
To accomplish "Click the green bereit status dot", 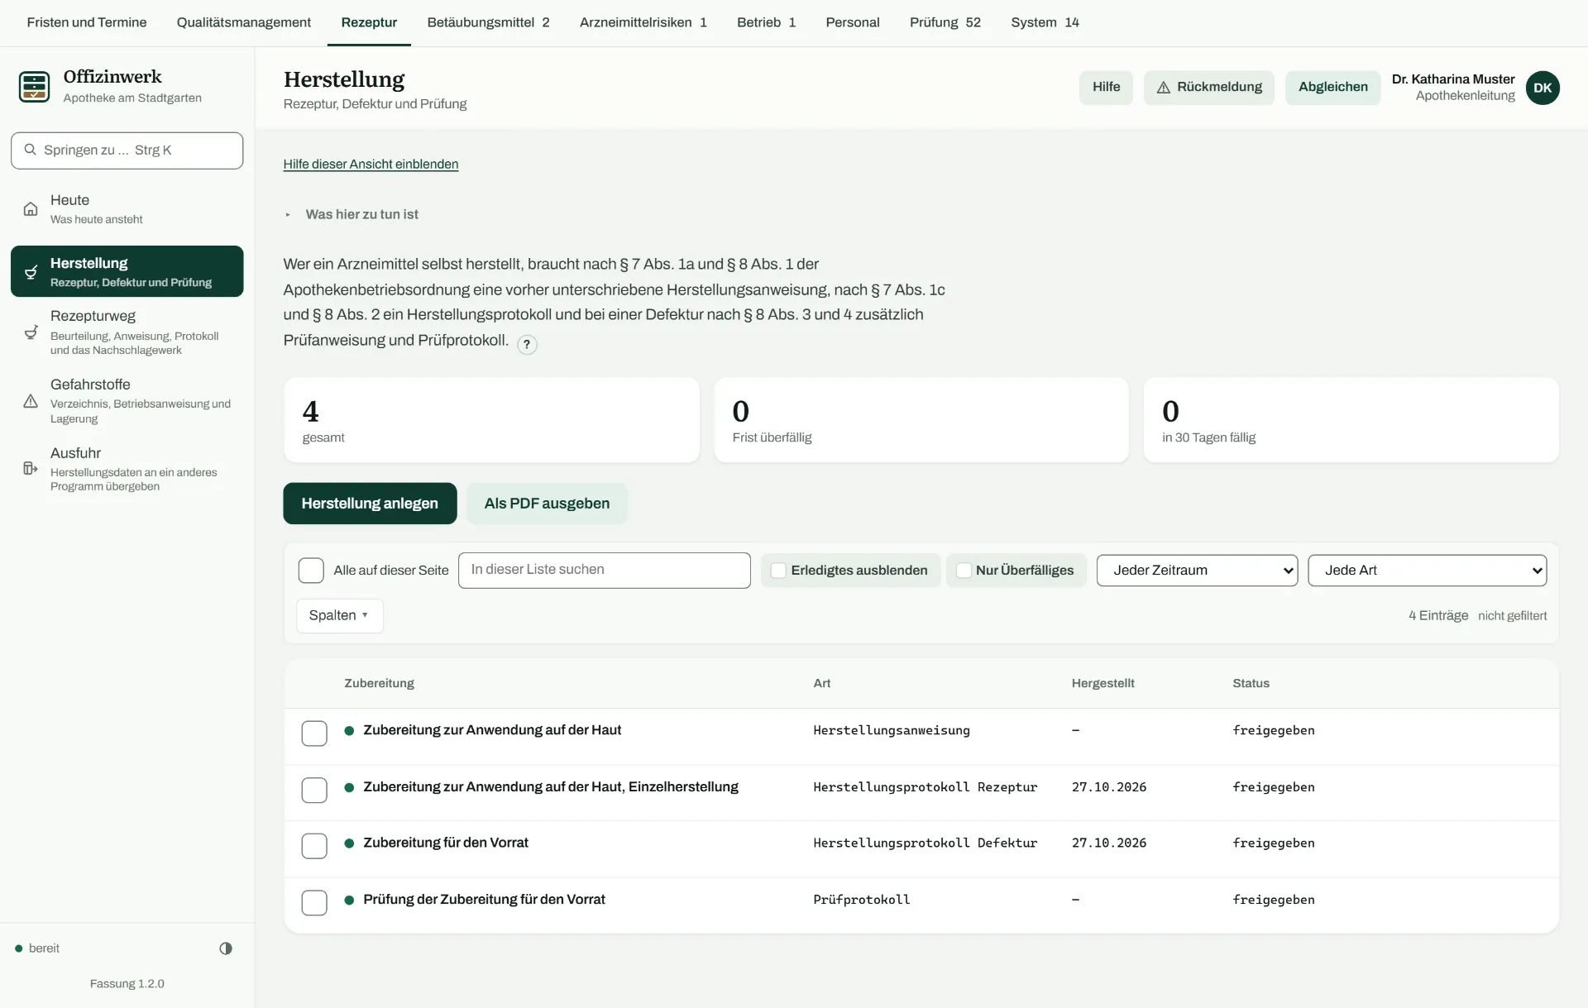I will pos(18,948).
